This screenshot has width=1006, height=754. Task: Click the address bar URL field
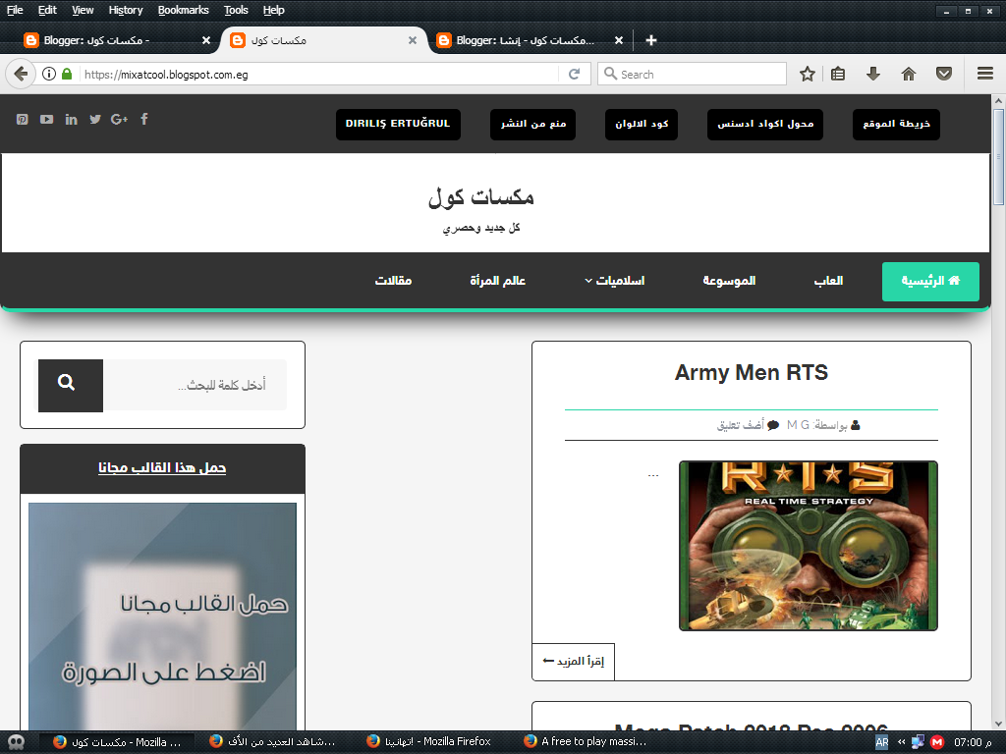[x=319, y=74]
